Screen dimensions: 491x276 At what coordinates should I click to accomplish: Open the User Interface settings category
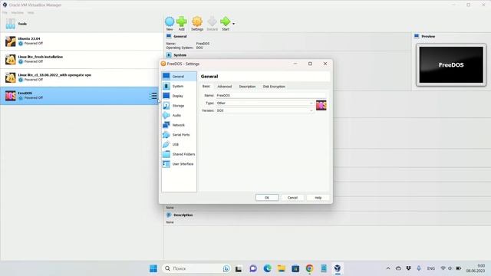pos(179,163)
